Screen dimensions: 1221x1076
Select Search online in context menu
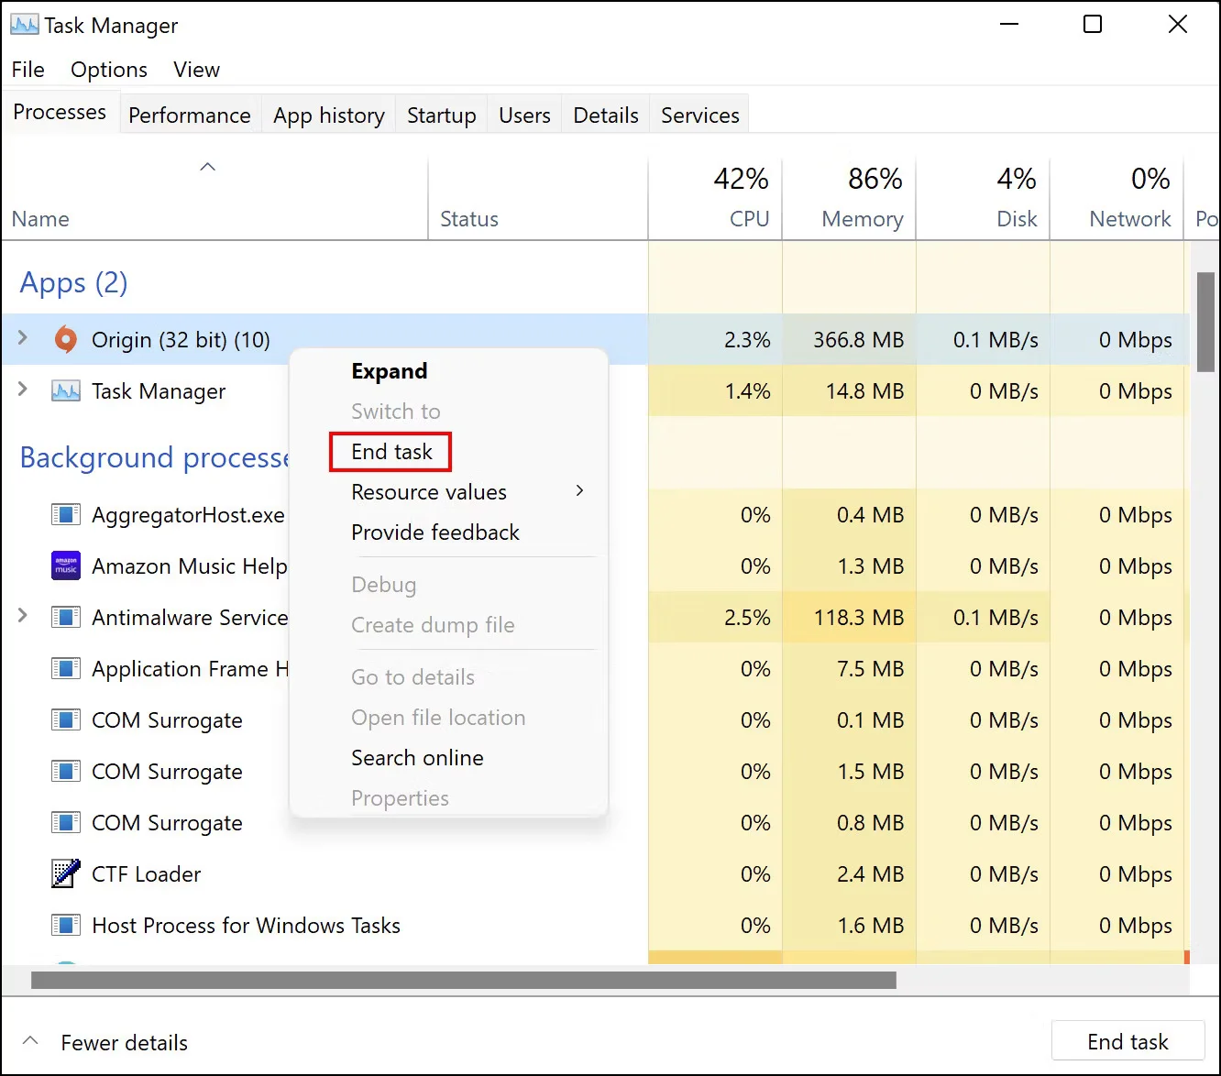click(x=417, y=758)
